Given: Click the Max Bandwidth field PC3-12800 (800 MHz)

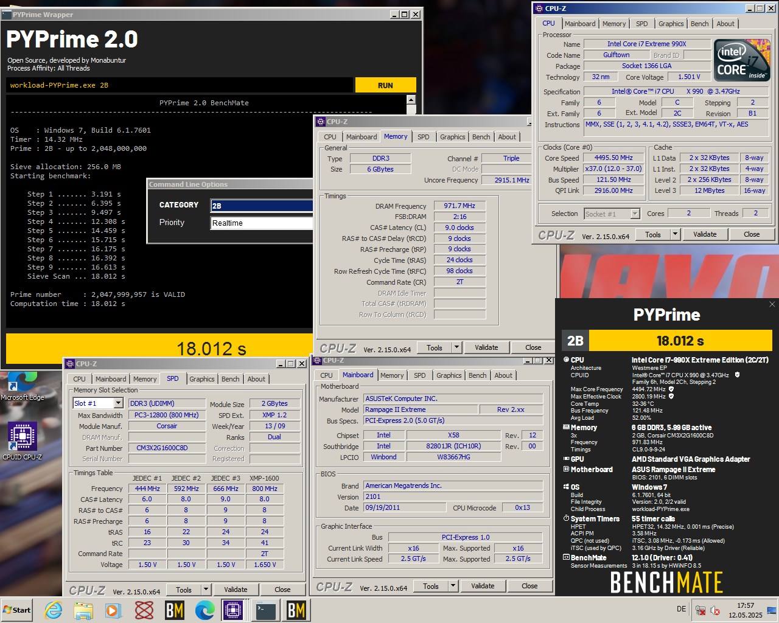Looking at the screenshot, I should (167, 416).
